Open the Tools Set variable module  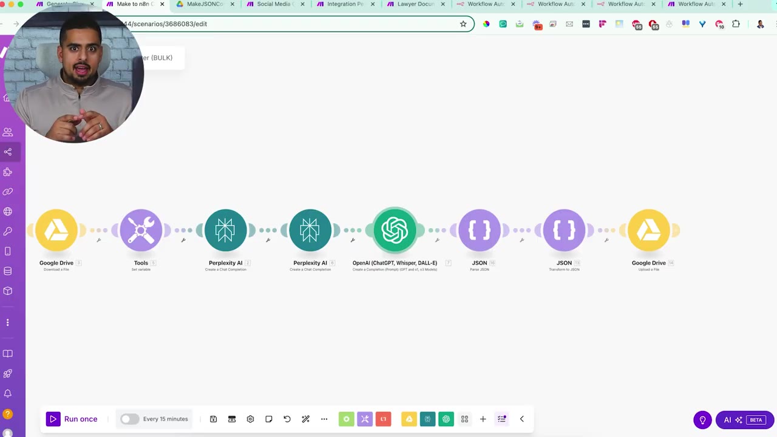click(141, 230)
